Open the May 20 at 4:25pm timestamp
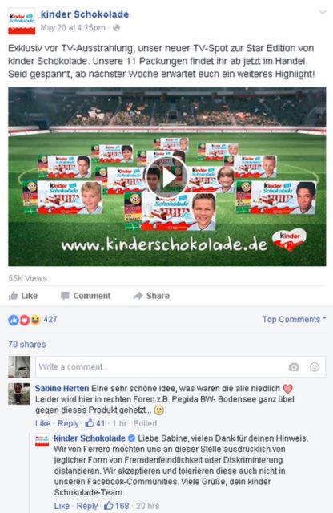 pos(73,28)
